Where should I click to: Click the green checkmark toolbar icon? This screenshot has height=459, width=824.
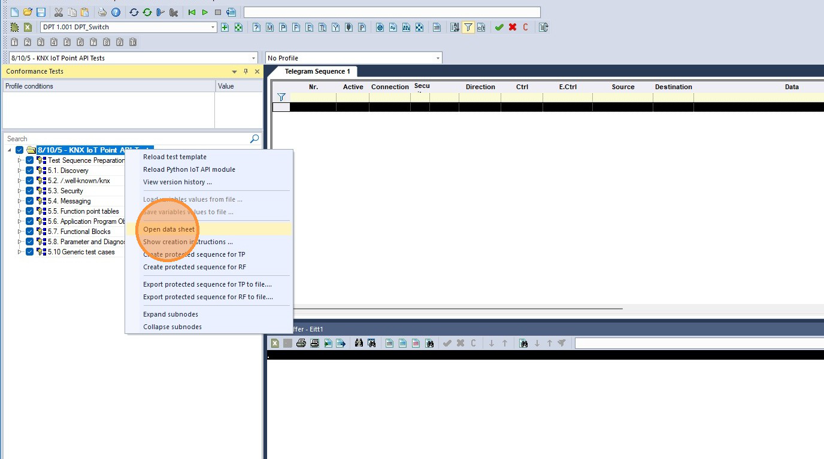tap(499, 27)
